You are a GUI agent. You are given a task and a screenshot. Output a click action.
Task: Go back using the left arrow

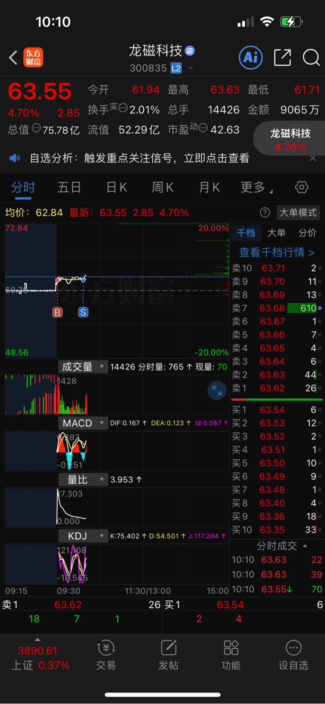13,58
